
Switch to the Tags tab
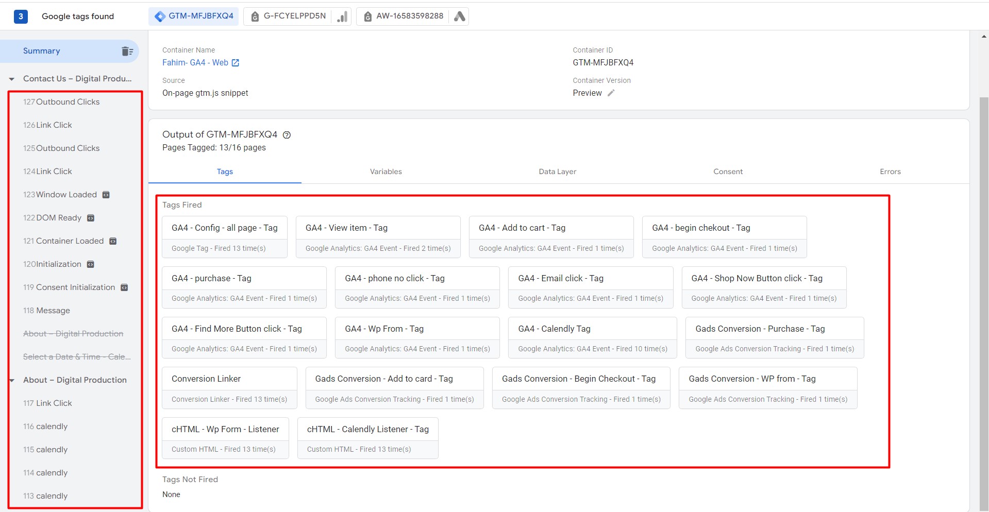[x=225, y=172]
